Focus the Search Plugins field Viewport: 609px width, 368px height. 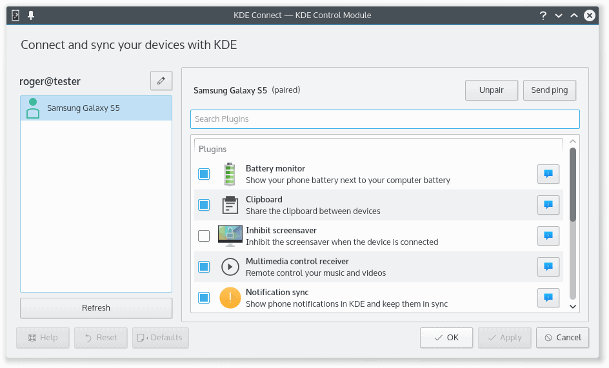384,119
